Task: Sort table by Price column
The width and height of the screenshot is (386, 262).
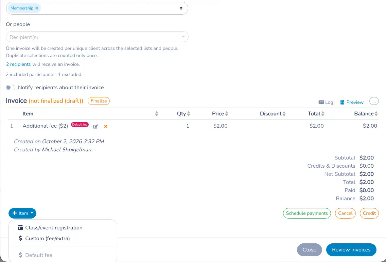Action: tap(227, 114)
